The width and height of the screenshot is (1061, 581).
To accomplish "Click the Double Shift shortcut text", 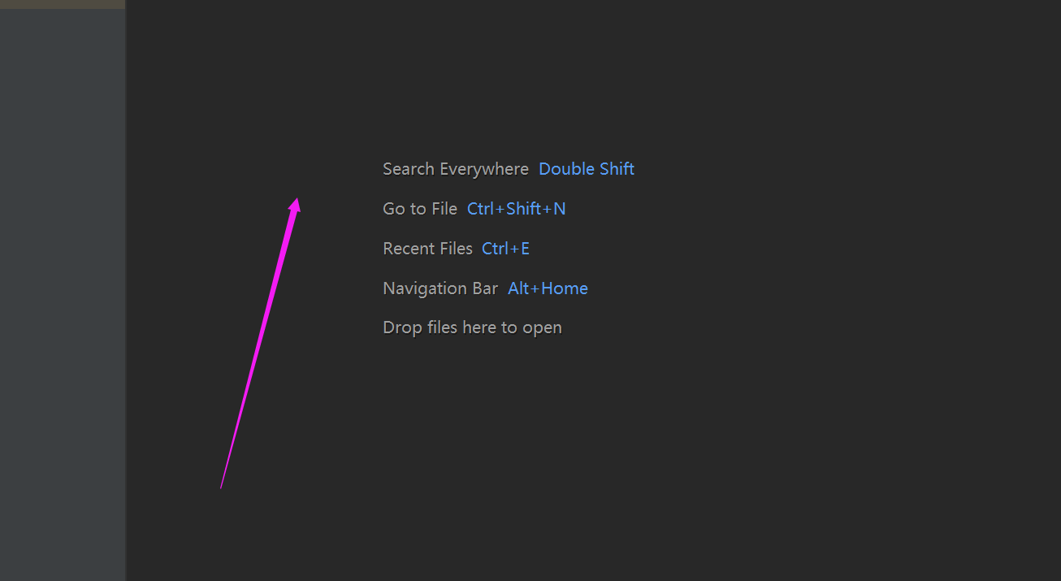I will 587,169.
